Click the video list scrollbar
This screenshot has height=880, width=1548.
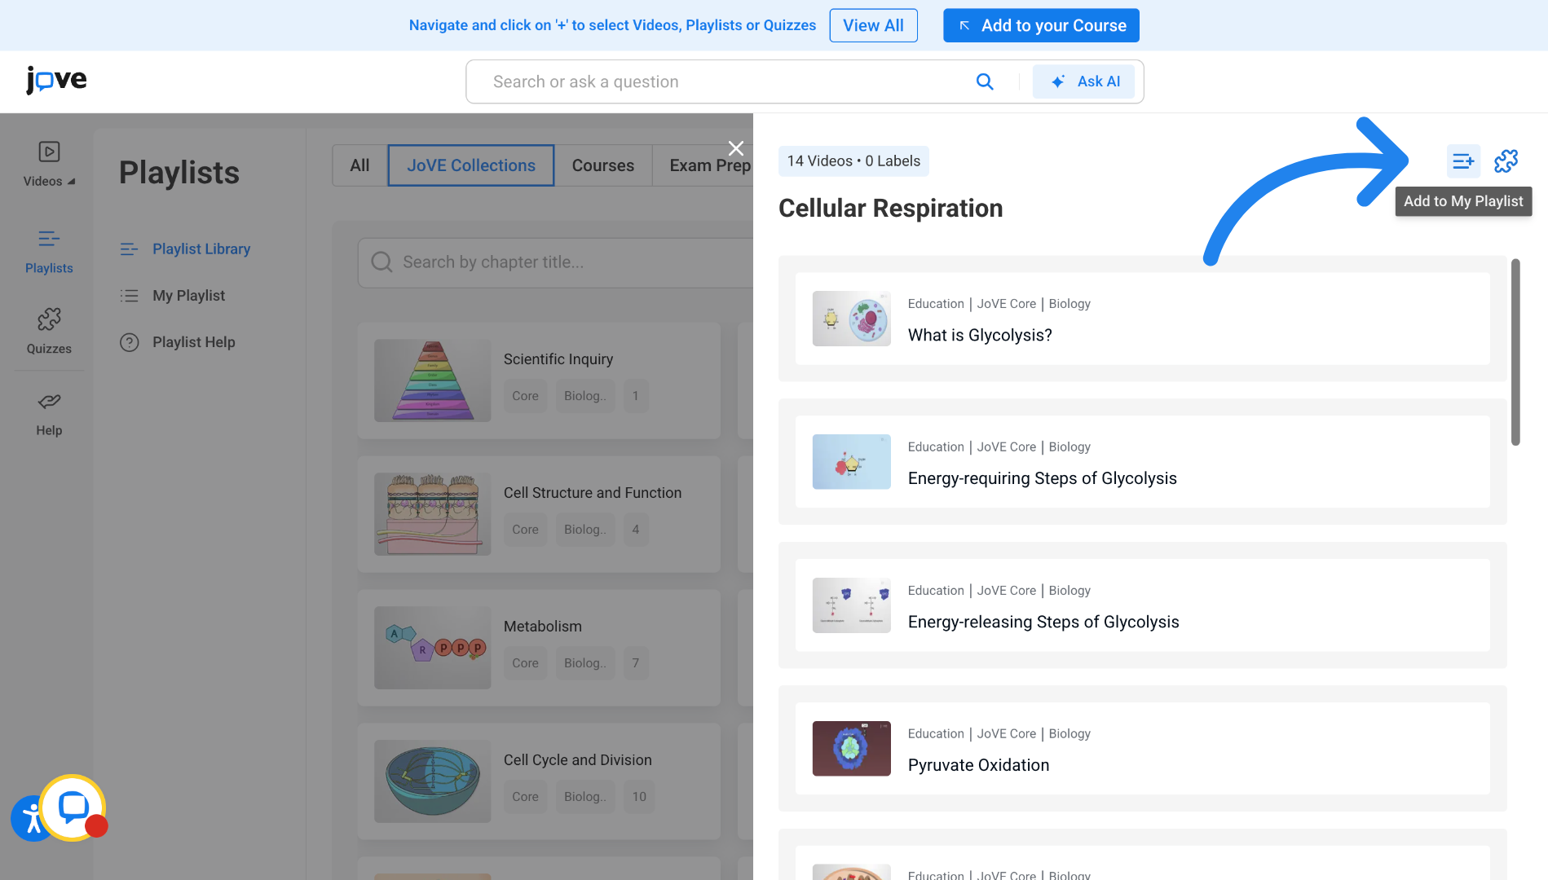(1515, 352)
